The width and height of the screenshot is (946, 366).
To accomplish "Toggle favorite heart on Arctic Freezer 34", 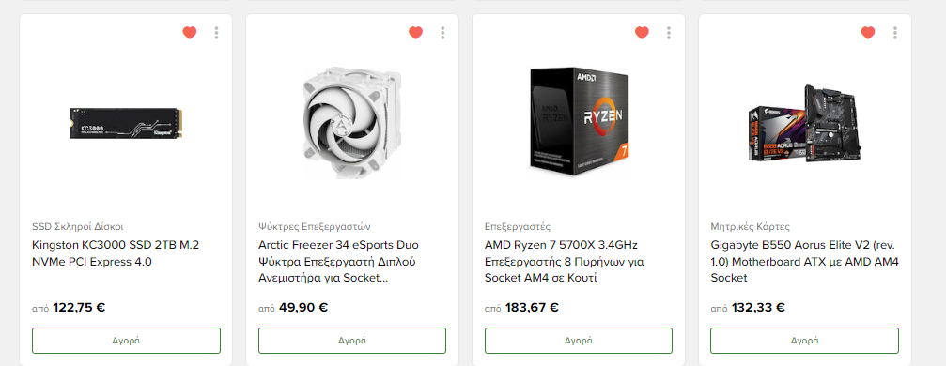I will click(415, 33).
